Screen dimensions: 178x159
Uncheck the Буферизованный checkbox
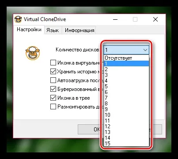point(53,89)
